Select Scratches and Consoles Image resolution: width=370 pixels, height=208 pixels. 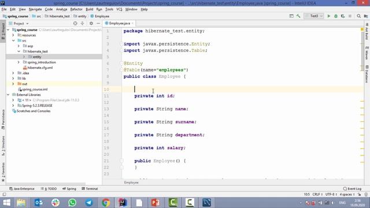click(x=34, y=111)
